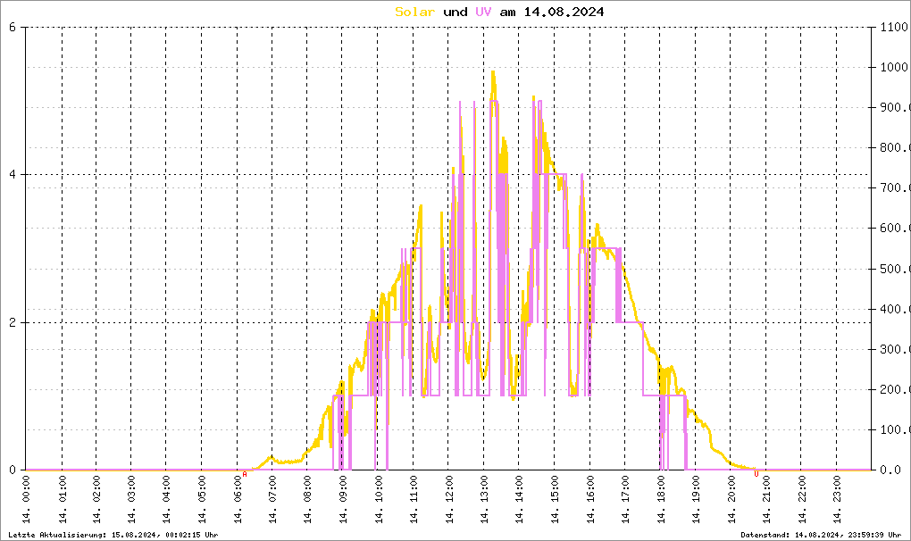
Task: Click the right axis label '800.'
Action: tap(895, 147)
